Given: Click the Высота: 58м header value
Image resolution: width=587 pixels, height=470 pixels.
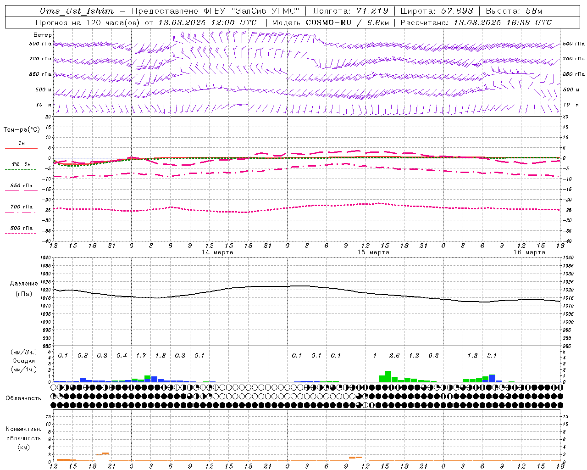Looking at the screenshot, I should point(514,11).
